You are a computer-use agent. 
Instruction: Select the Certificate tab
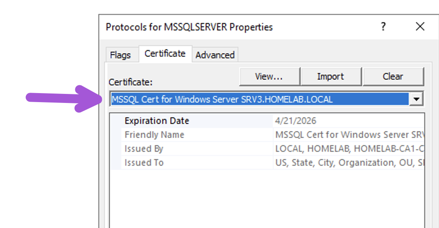165,54
